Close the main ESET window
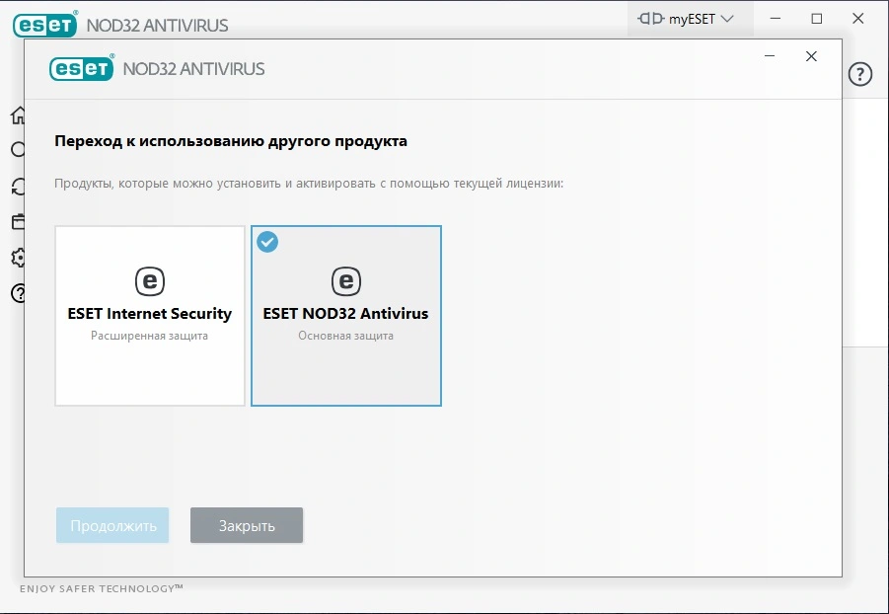This screenshot has height=614, width=889. [x=858, y=19]
